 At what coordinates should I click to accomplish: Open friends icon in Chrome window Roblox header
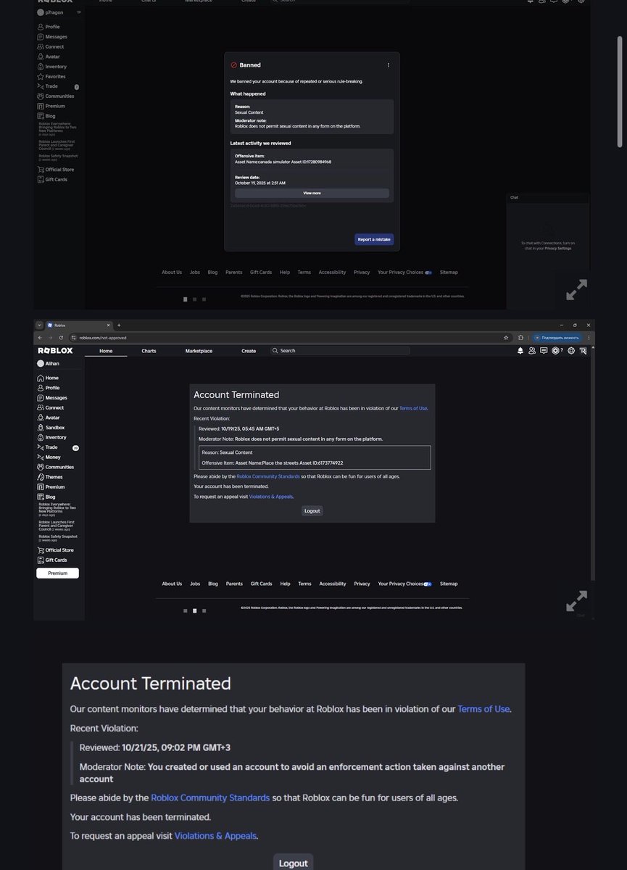(532, 351)
